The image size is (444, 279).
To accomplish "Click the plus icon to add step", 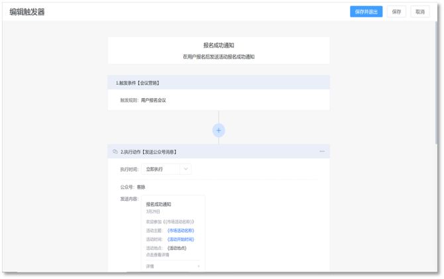I will [x=219, y=130].
